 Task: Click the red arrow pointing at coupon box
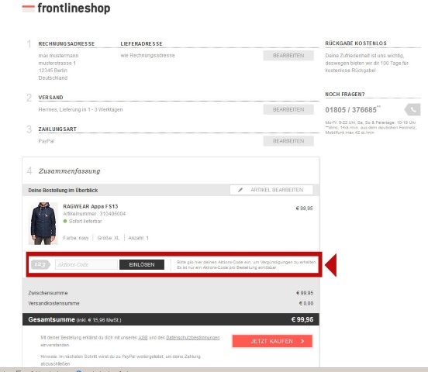click(331, 265)
